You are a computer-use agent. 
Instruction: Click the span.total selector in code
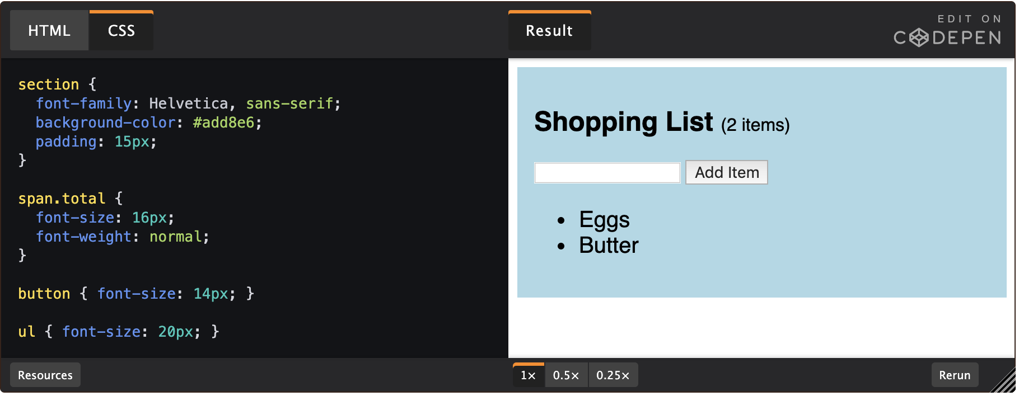62,199
